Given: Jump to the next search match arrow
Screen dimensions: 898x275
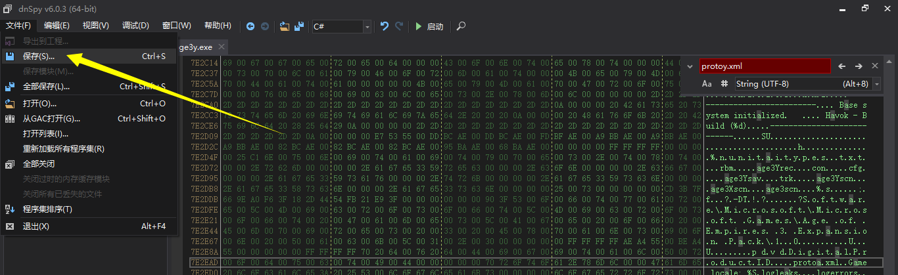Looking at the screenshot, I should click(859, 66).
